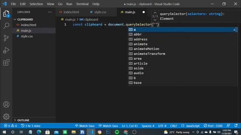Select the 'base' autocomplete suggestion

[183, 82]
